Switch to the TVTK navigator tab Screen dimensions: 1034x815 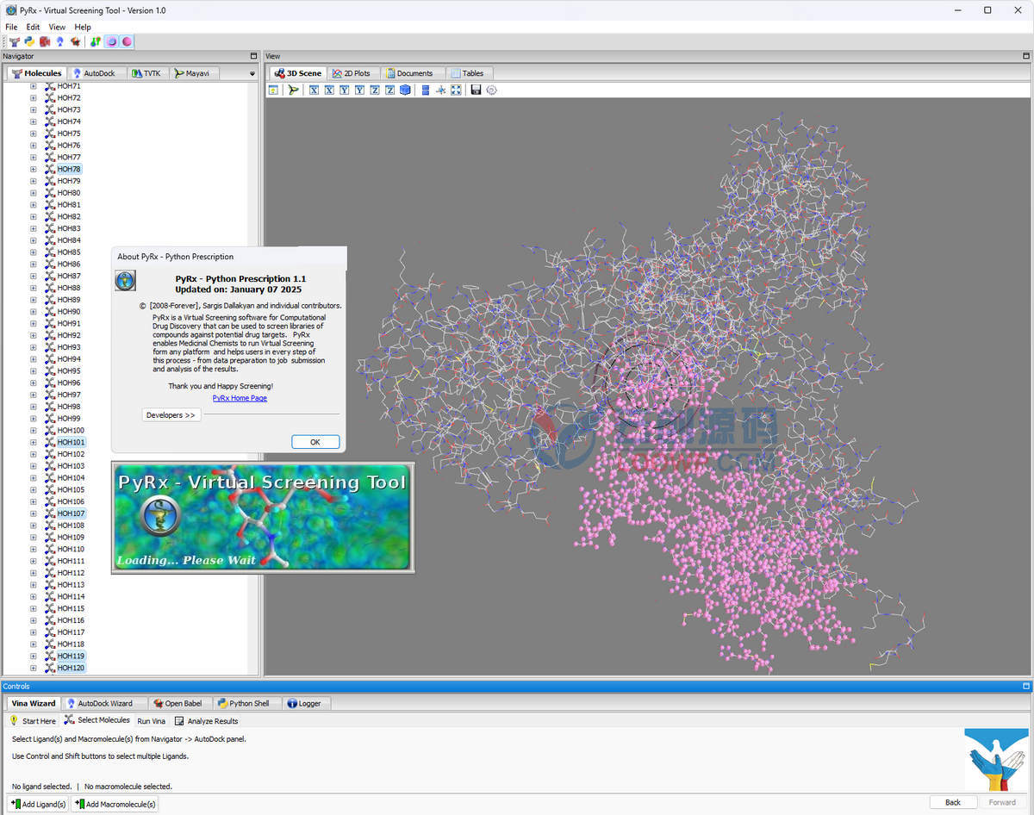147,73
